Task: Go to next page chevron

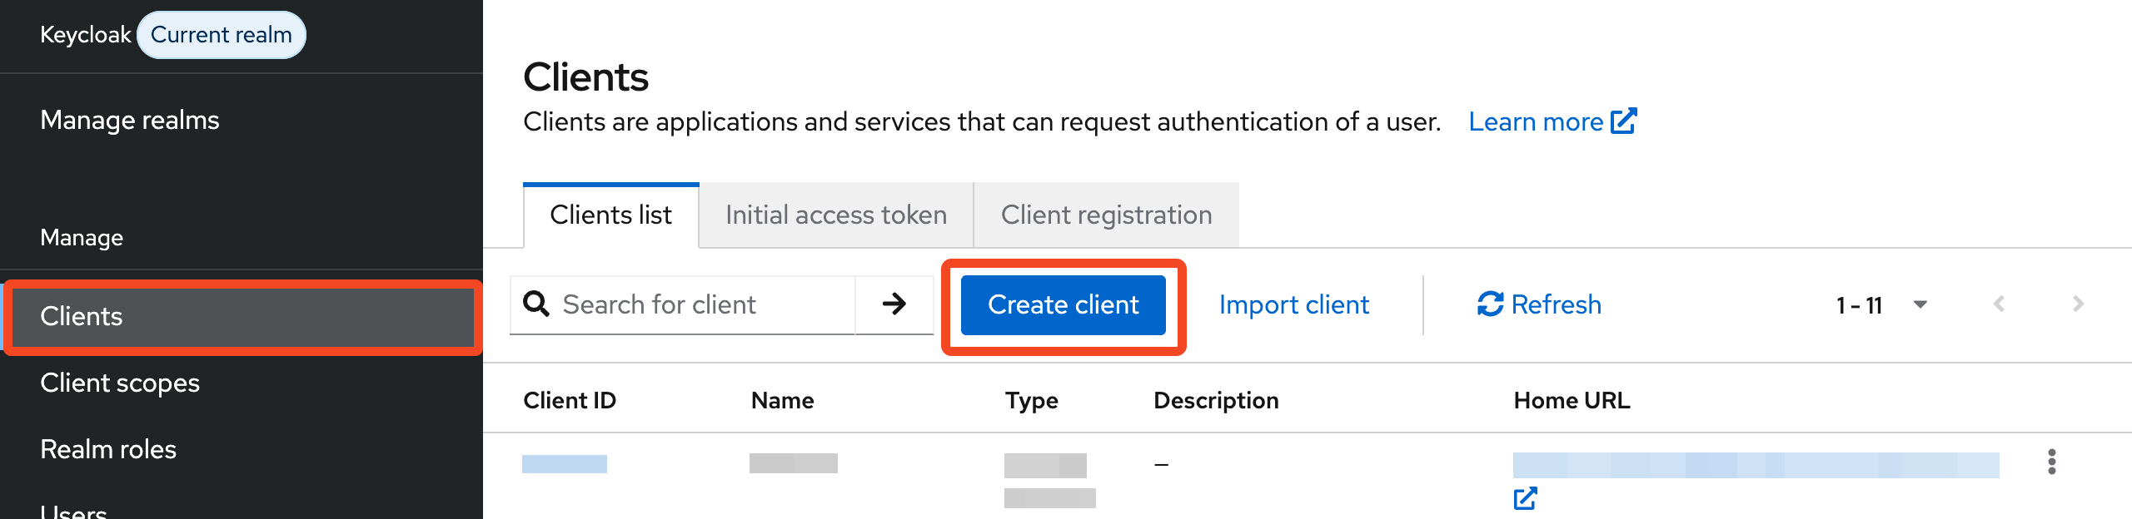Action: pos(2078,304)
